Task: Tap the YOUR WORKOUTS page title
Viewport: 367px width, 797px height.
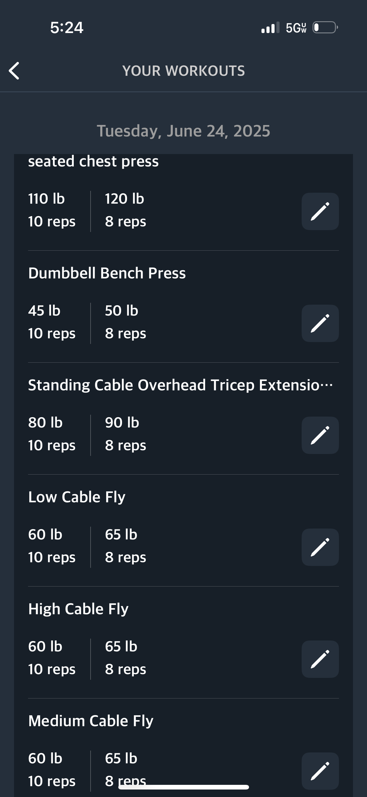Action: pyautogui.click(x=183, y=71)
